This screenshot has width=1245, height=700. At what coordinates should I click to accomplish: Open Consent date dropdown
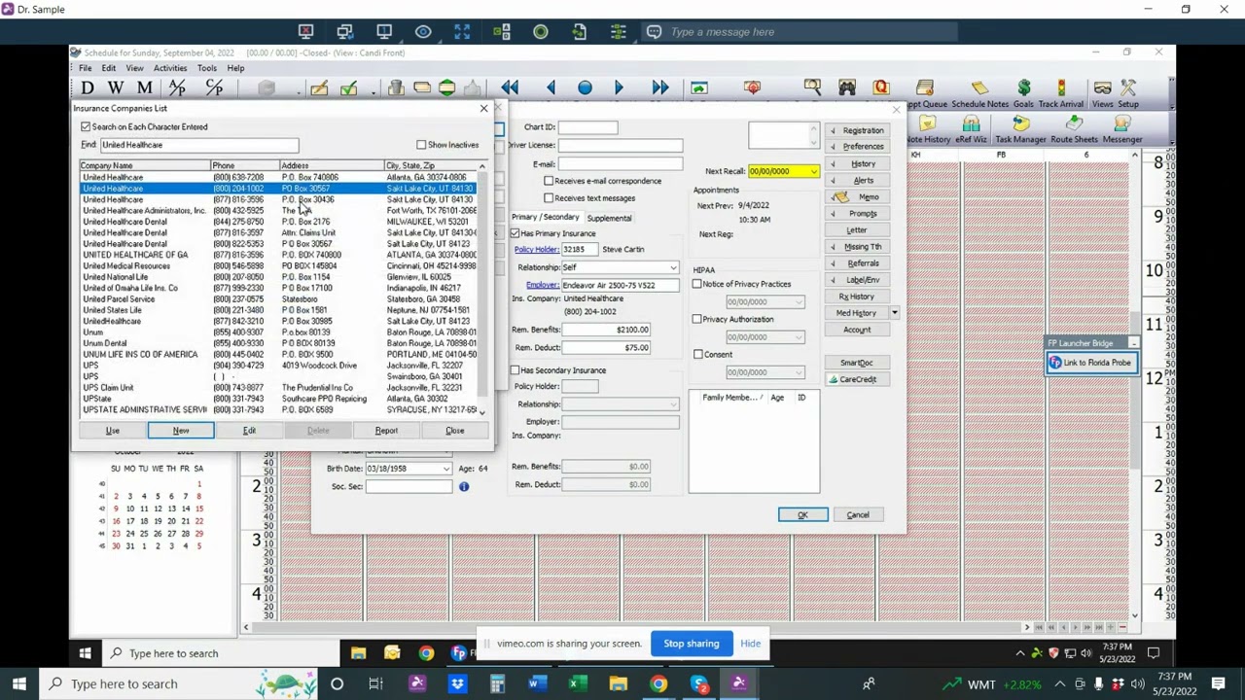pos(799,371)
